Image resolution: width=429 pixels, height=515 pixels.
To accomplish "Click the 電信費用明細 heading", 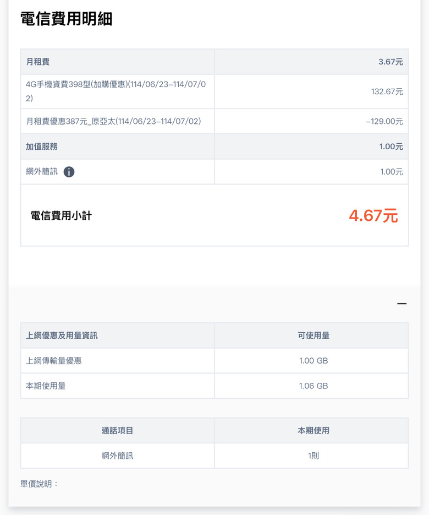I will 66,19.
